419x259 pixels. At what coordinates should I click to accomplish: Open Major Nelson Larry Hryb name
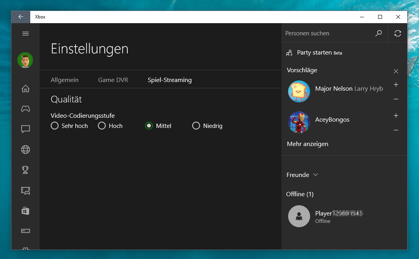click(x=349, y=89)
